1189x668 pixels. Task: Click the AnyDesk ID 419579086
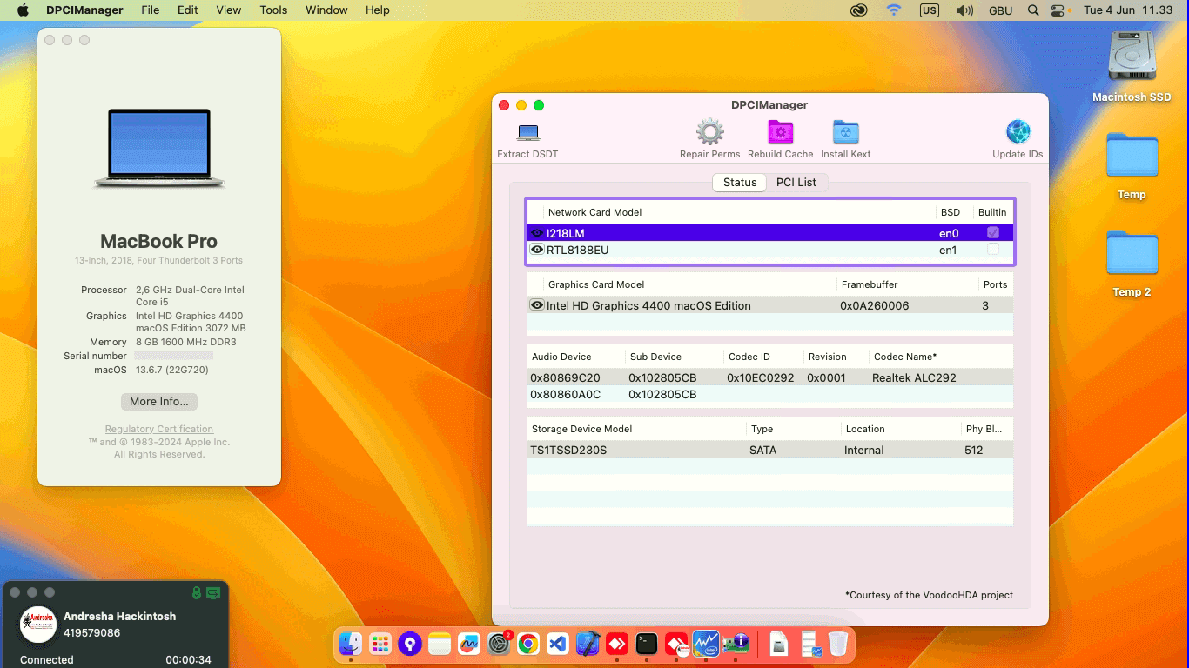(91, 633)
